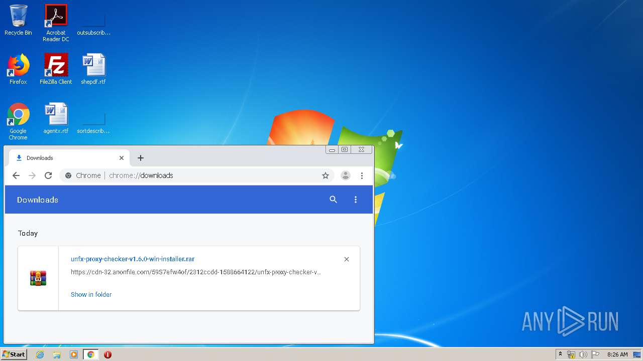The height and width of the screenshot is (361, 643).
Task: Open Windows Explorer from taskbar
Action: pos(57,354)
